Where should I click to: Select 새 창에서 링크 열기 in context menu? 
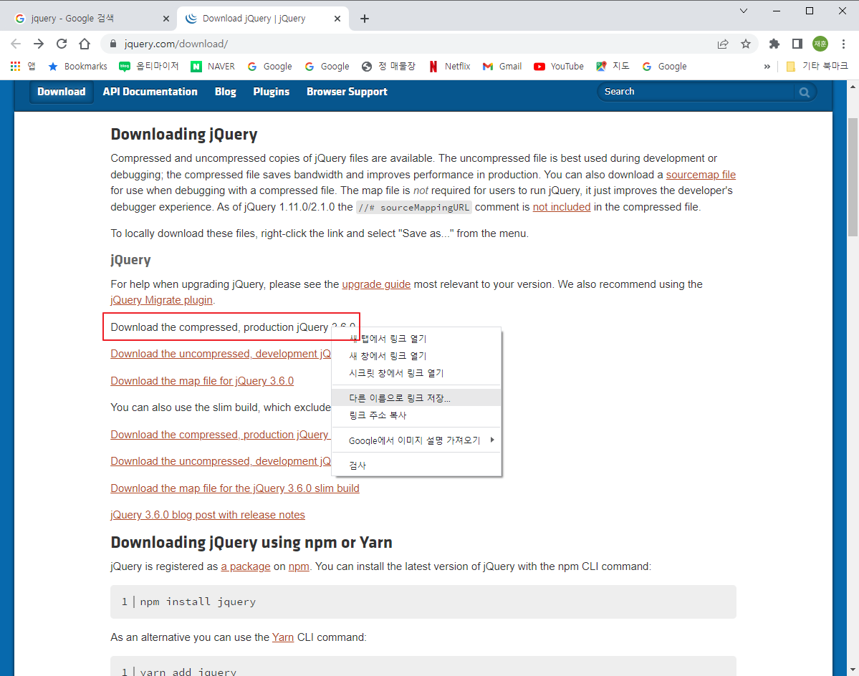coord(416,356)
